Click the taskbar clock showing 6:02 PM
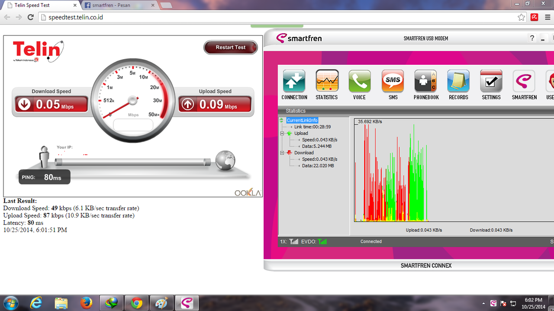Image resolution: width=554 pixels, height=311 pixels. pyautogui.click(x=533, y=303)
